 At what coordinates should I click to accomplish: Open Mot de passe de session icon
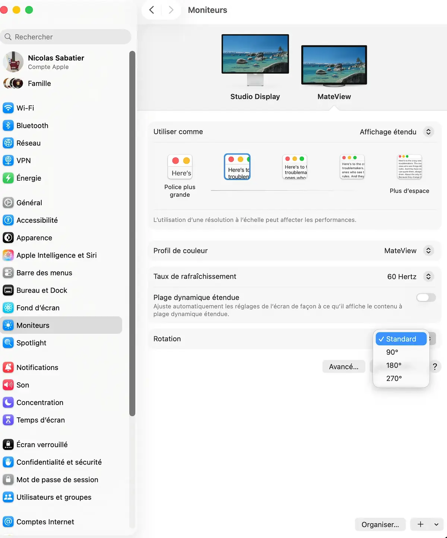[8, 480]
